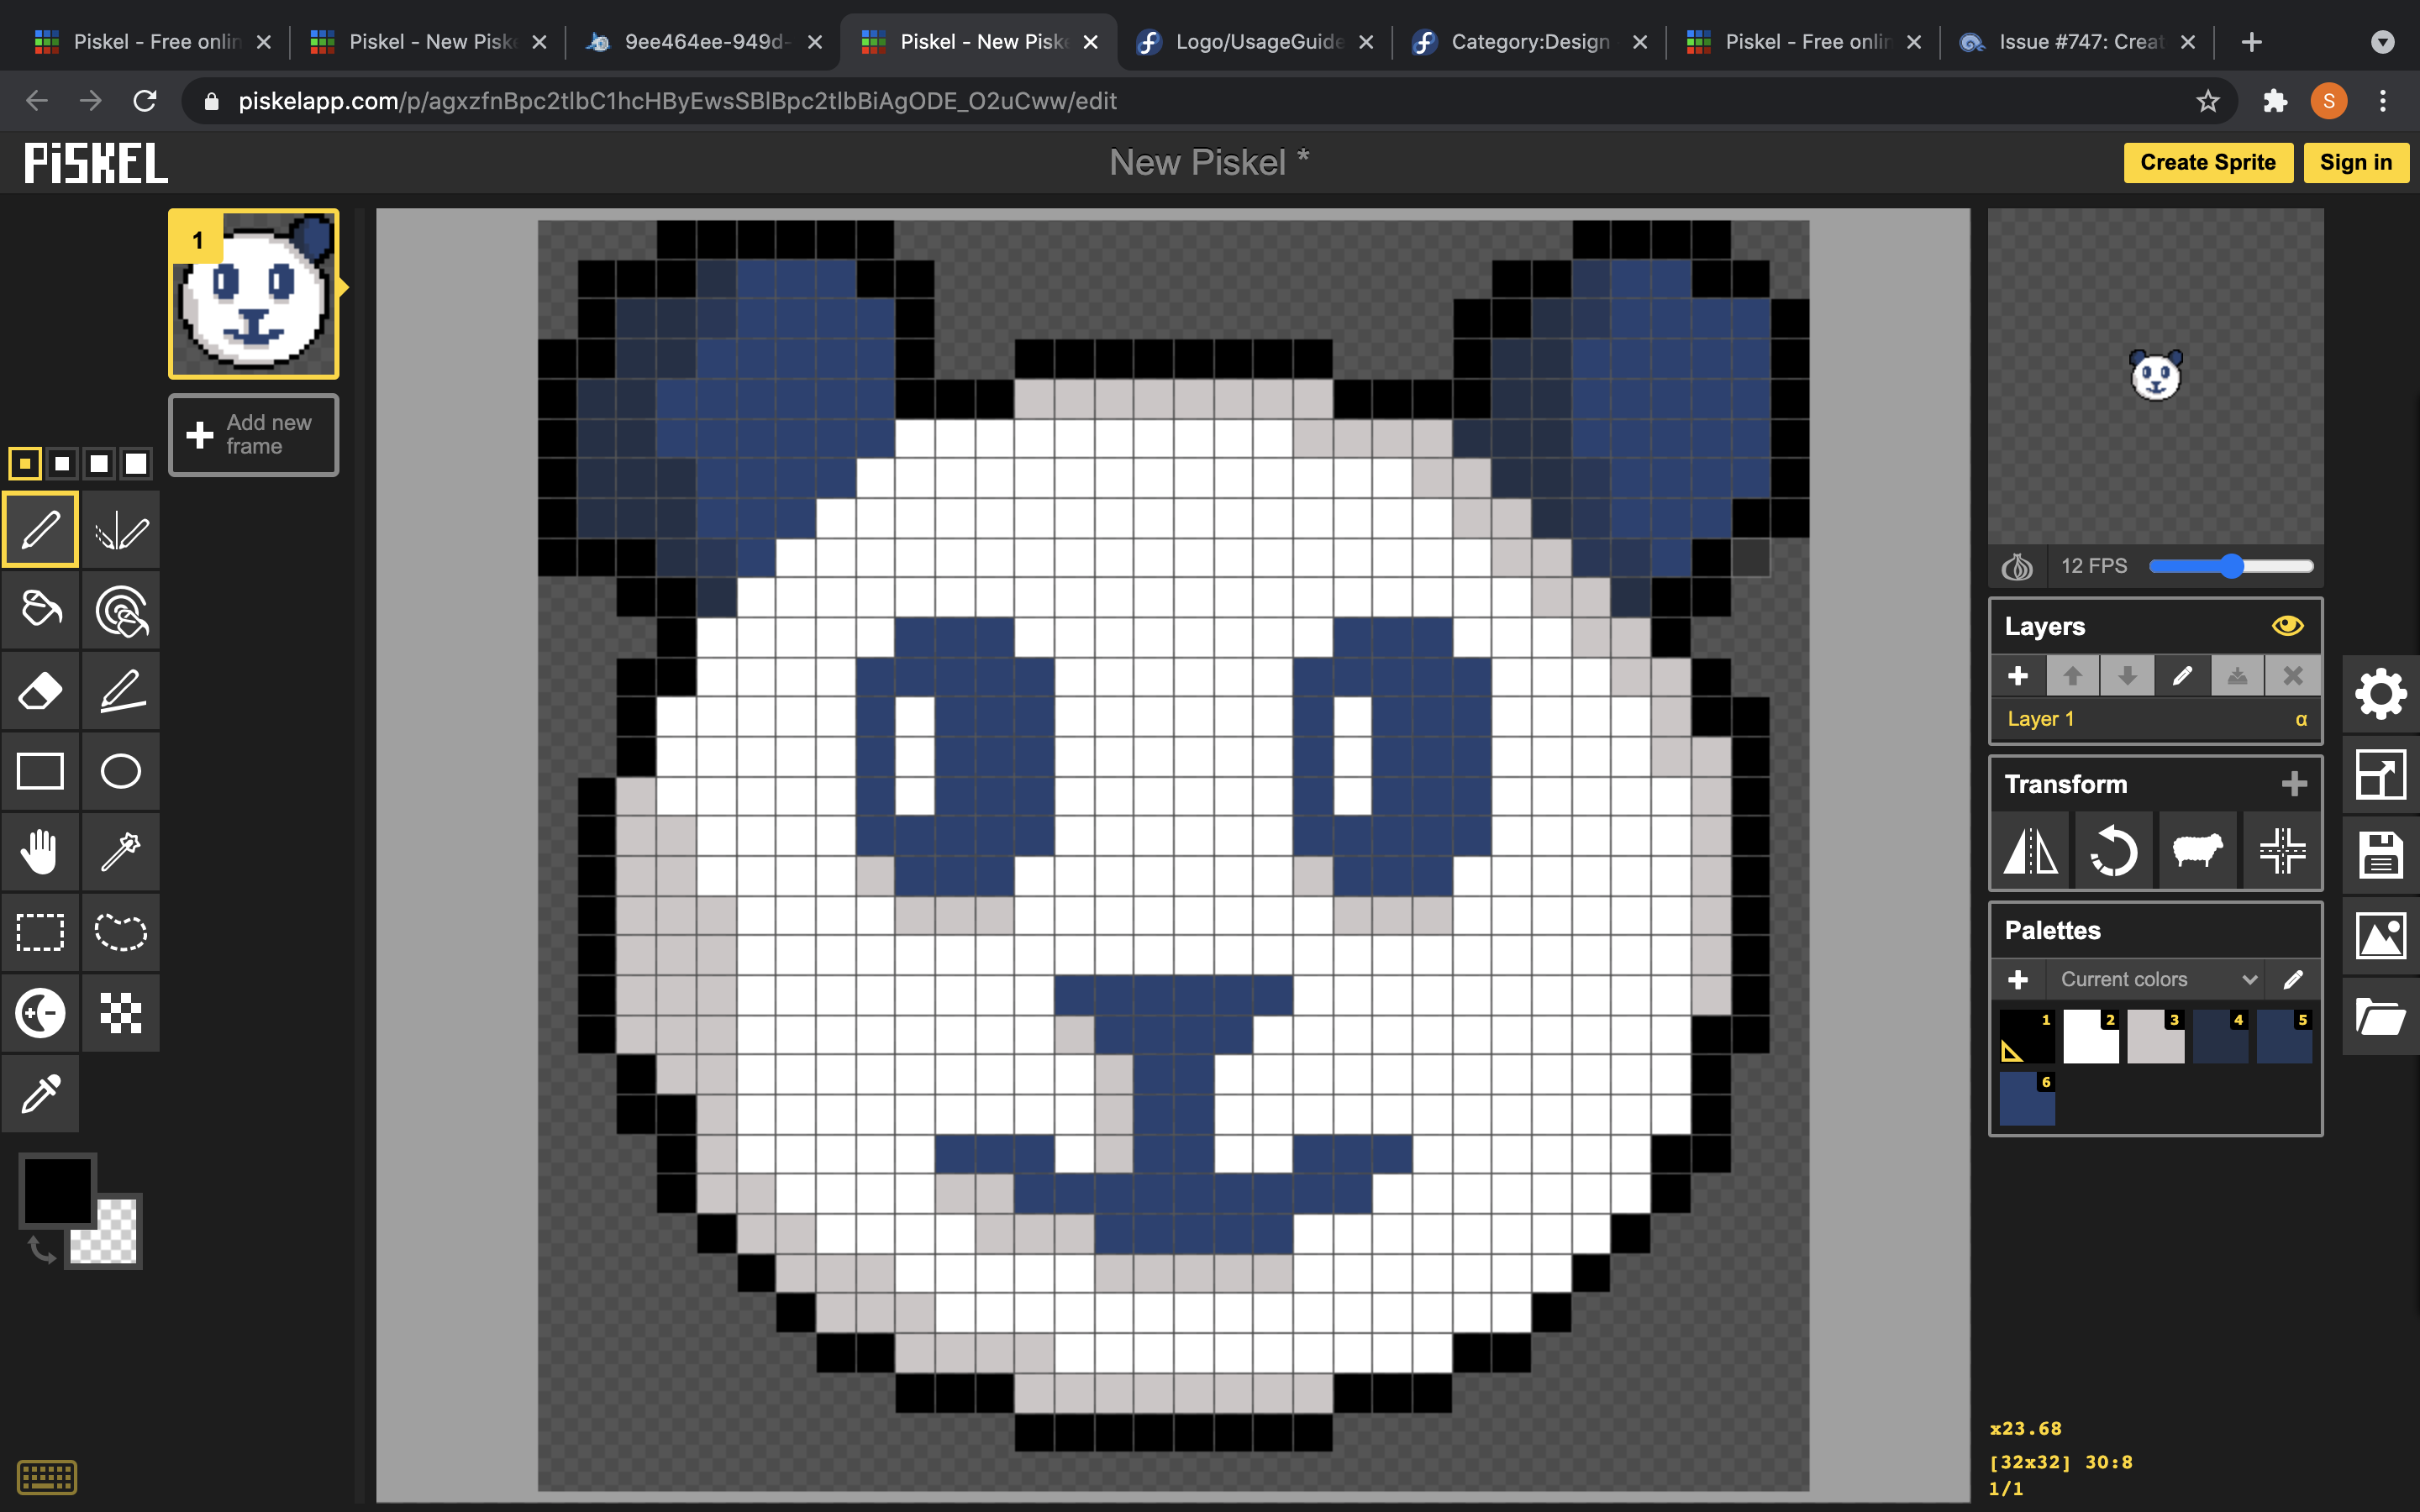Add a new layer

pyautogui.click(x=2018, y=676)
